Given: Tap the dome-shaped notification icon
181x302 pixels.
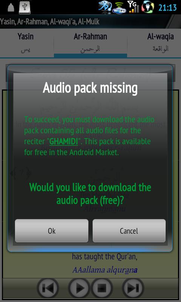Looking at the screenshot, I should 11,8.
